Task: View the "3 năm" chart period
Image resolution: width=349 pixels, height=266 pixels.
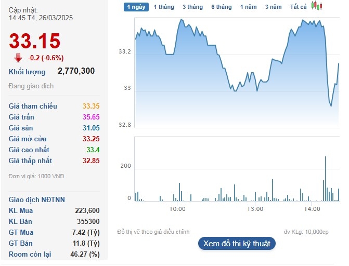Action: [x=273, y=7]
